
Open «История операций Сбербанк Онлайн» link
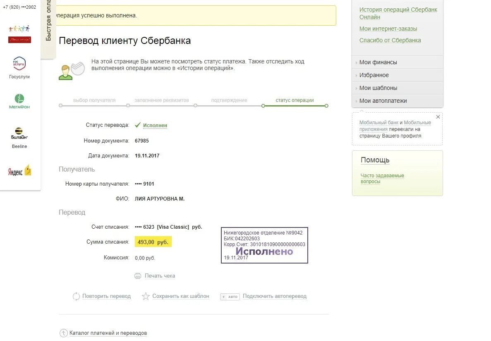398,13
